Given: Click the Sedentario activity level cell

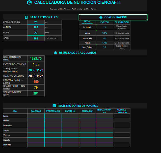Looking at the screenshot, I should pyautogui.click(x=87, y=27).
